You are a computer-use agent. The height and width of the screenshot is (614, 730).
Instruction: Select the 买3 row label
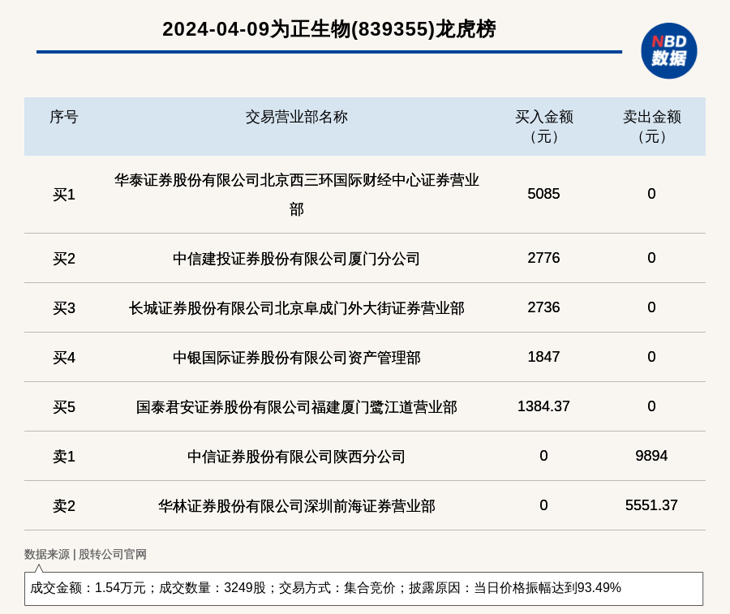pos(64,307)
